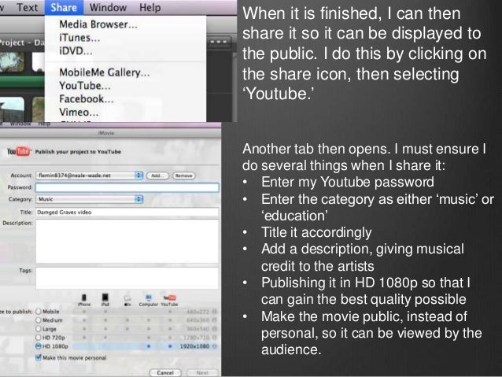502x377 pixels.
Task: Click the Cancel button
Action: [x=165, y=372]
